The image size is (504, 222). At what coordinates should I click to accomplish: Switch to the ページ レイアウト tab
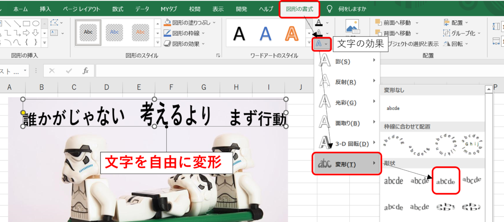click(x=82, y=9)
